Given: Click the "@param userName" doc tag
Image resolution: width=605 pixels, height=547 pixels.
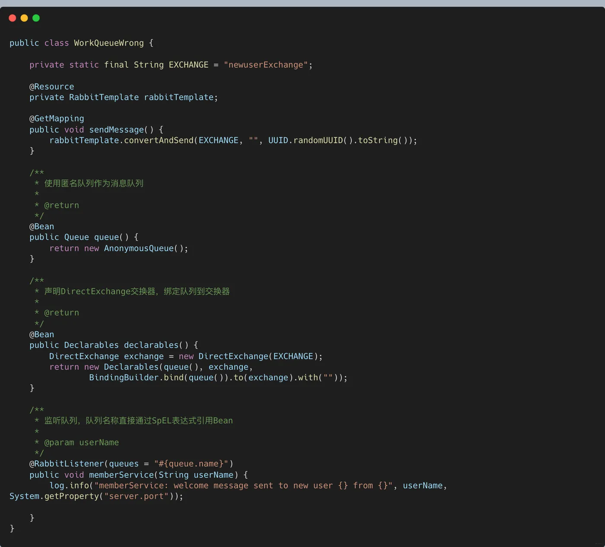Looking at the screenshot, I should click(x=81, y=443).
